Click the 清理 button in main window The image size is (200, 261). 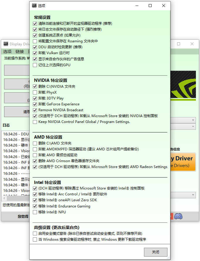point(17,112)
